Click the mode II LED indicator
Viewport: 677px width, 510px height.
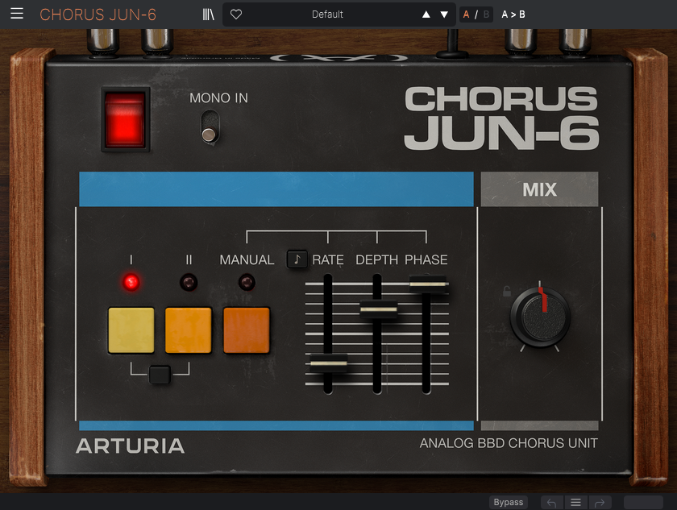pyautogui.click(x=189, y=283)
